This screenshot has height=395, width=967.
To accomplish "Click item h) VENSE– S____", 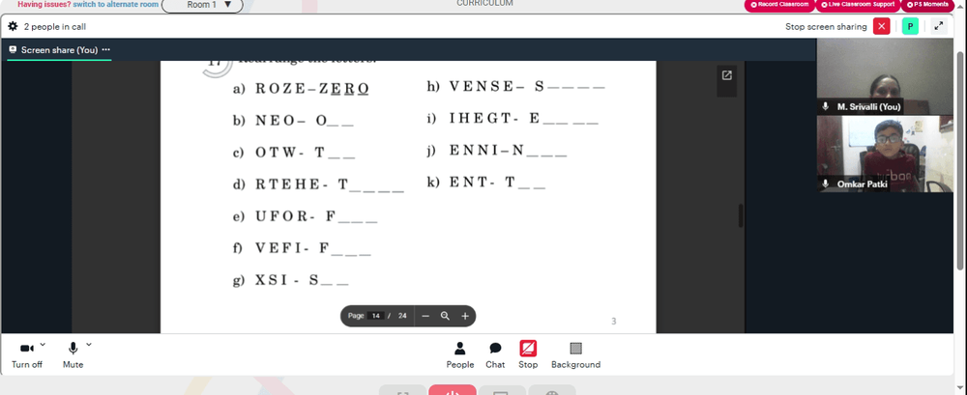I will tap(515, 87).
